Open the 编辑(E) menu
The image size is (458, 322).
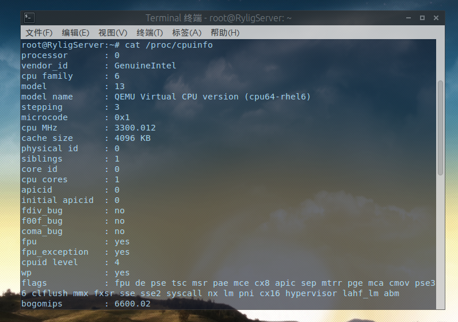coord(75,32)
